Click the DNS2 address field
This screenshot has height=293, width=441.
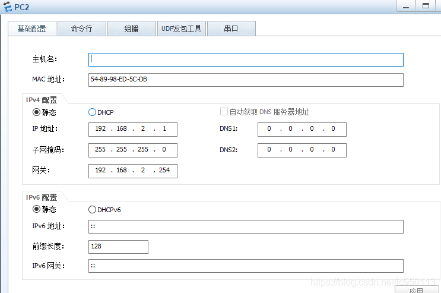pyautogui.click(x=302, y=150)
